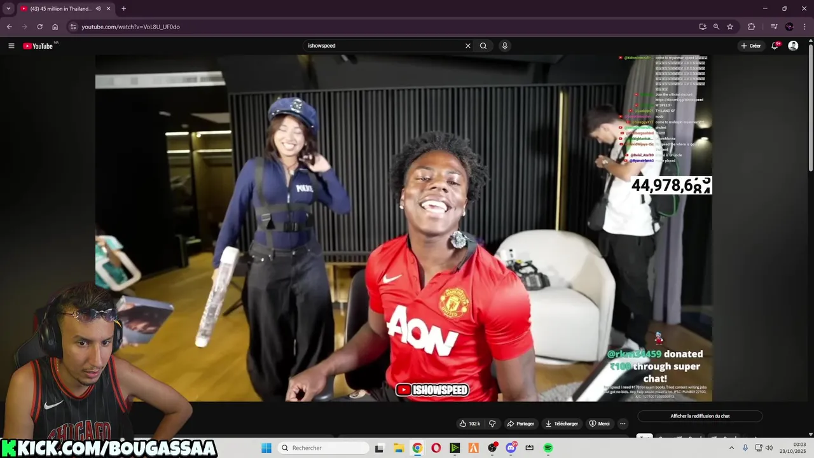
Task: Open the volume speaker tray icon
Action: (x=769, y=448)
